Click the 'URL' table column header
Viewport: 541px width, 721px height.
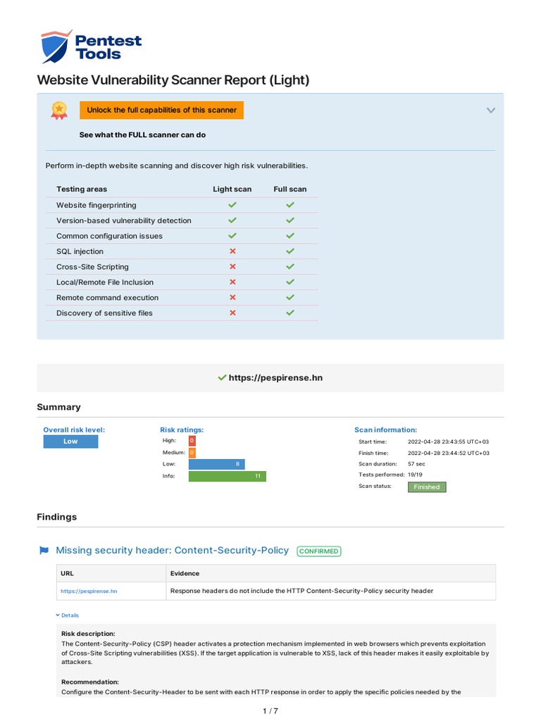[x=67, y=573]
